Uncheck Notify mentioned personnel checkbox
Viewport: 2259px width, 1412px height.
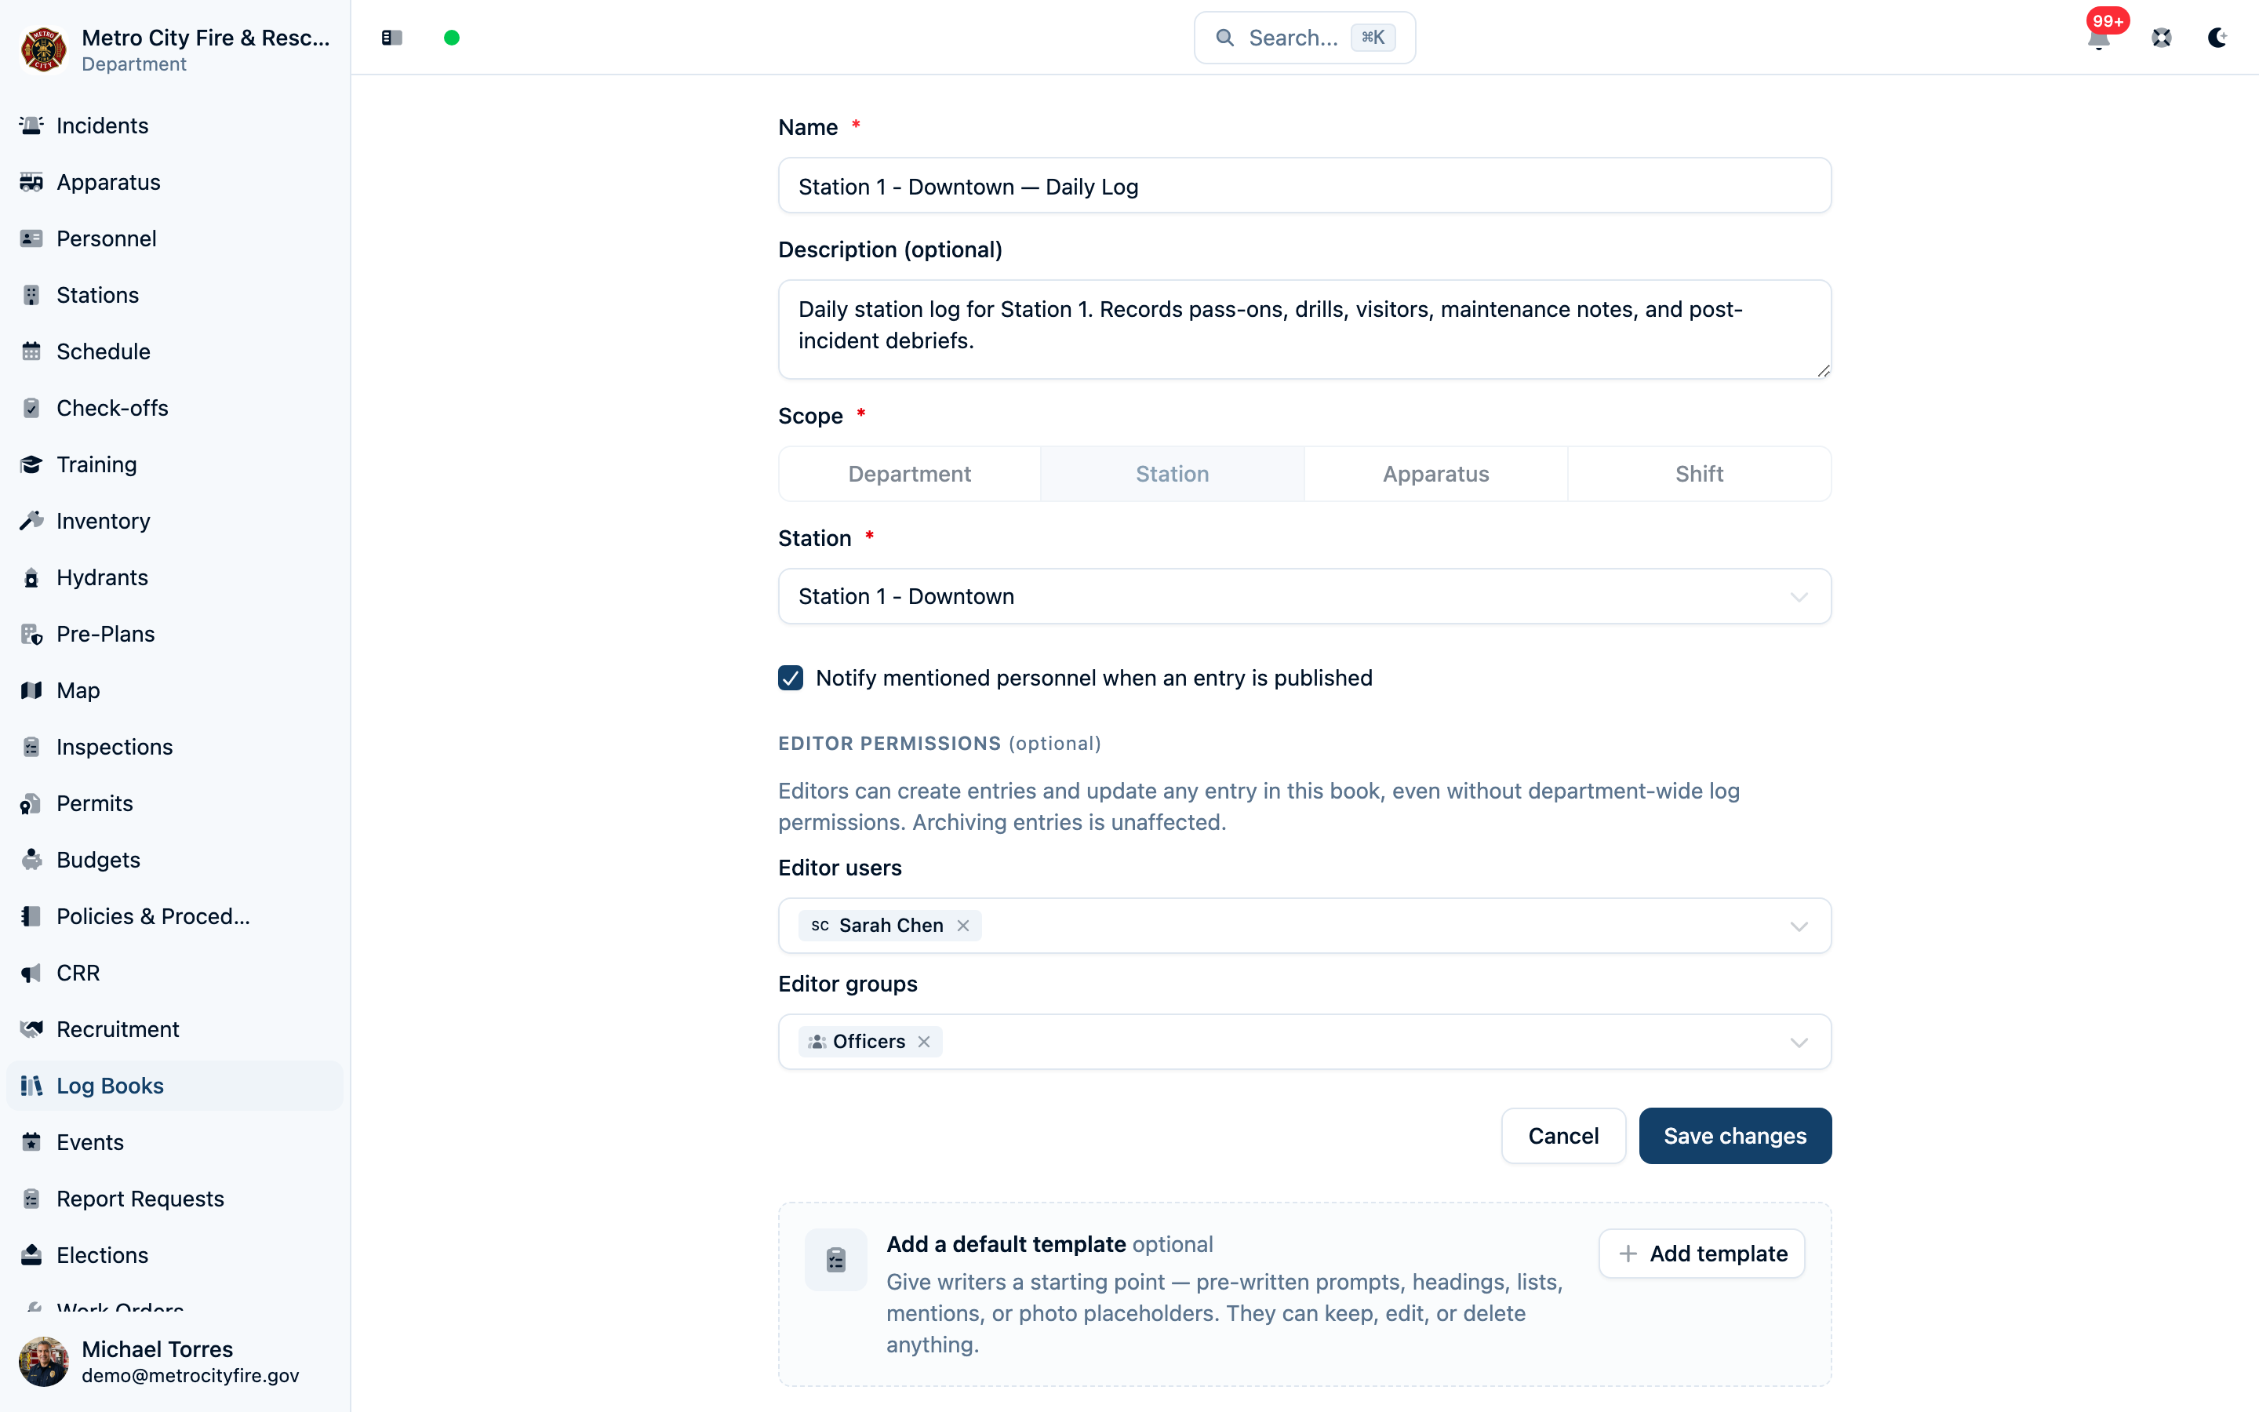[x=791, y=678]
